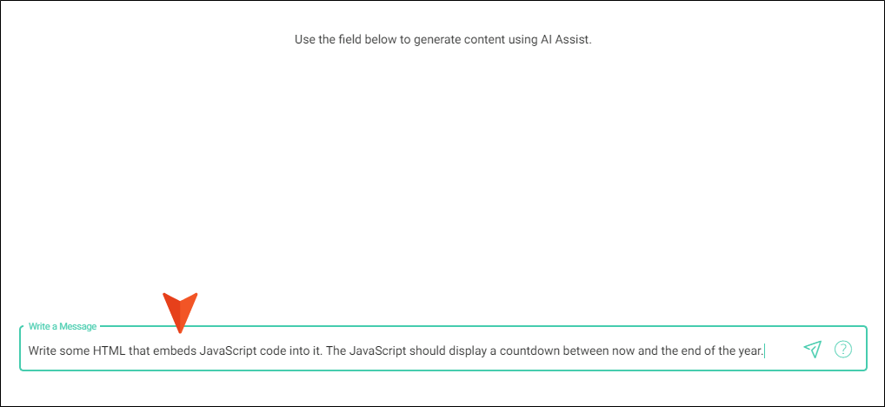
Task: Focus the Write a Message input field
Action: click(x=443, y=348)
